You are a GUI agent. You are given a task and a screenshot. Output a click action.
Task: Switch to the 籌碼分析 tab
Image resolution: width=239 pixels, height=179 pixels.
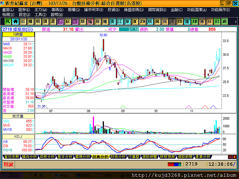coord(82,157)
